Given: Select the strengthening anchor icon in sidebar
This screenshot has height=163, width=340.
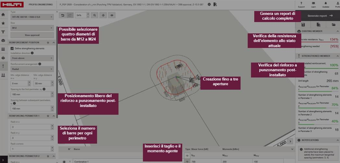Looking at the screenshot, I should coord(3,66).
